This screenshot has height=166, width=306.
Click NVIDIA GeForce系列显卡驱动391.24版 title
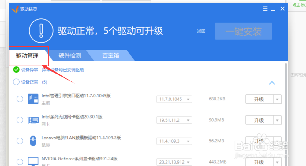click(x=80, y=159)
